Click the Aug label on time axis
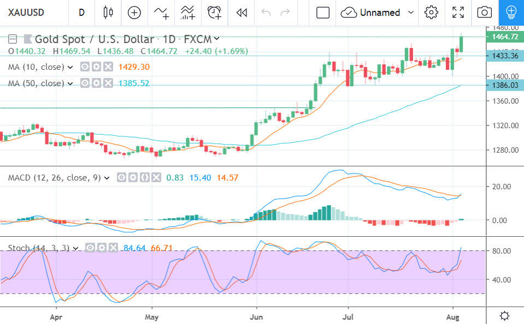This screenshot has width=524, height=324. click(x=453, y=317)
